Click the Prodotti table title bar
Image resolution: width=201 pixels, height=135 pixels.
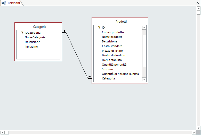pos(121,22)
